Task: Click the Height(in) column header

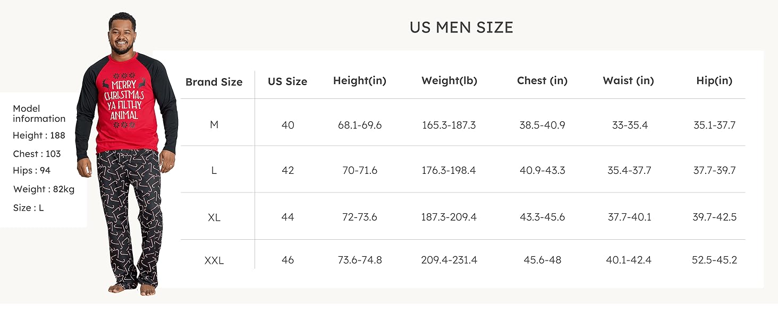Action: pyautogui.click(x=360, y=81)
